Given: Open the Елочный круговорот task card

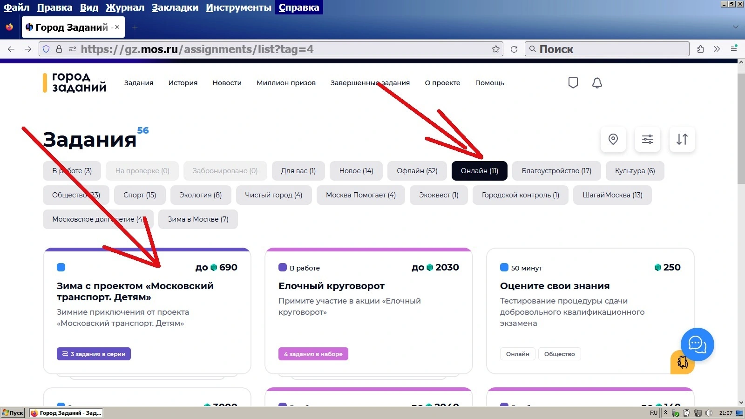Looking at the screenshot, I should click(368, 311).
